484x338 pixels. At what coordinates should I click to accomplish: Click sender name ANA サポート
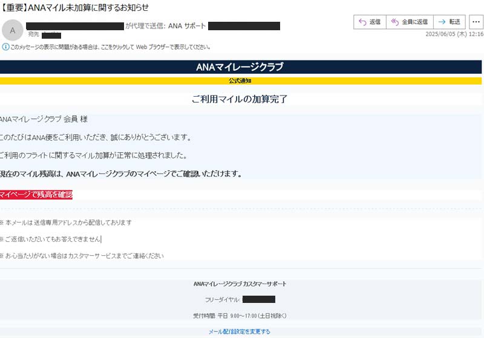(187, 26)
